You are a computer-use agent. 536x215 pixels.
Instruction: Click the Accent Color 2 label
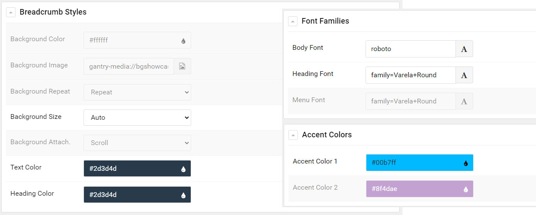coord(315,188)
